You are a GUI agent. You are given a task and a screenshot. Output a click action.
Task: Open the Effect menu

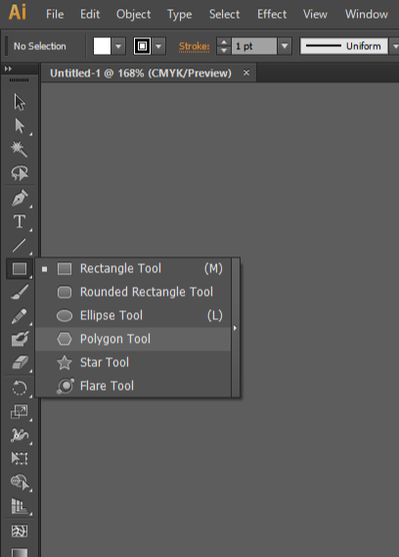pos(272,15)
